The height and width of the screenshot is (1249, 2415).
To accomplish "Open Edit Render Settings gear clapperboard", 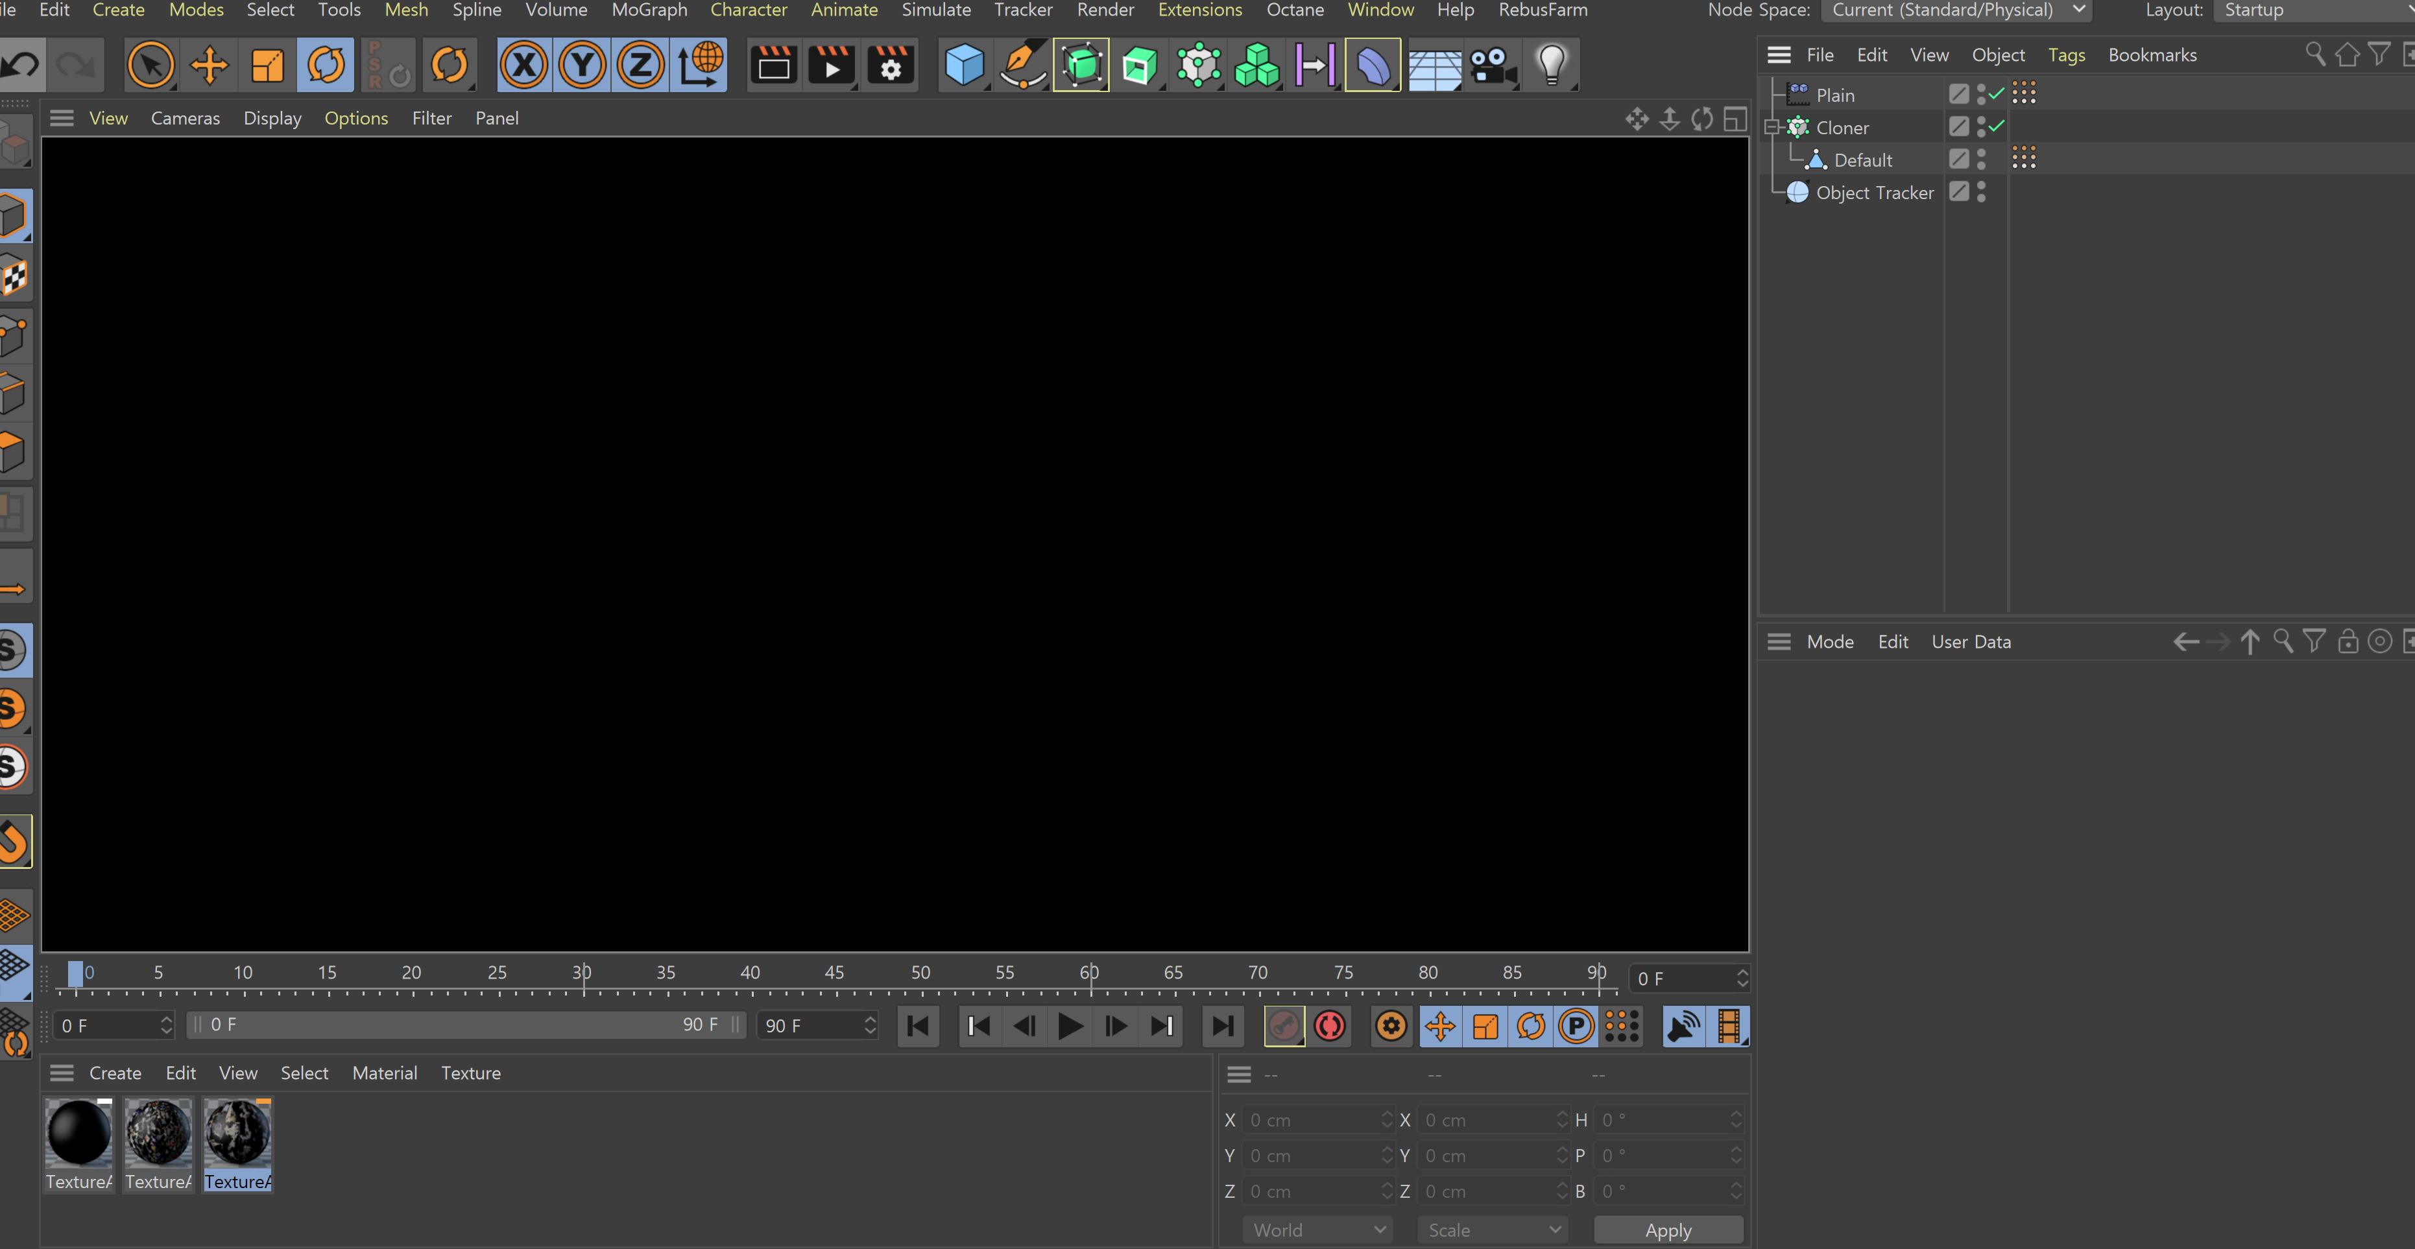I will (890, 65).
